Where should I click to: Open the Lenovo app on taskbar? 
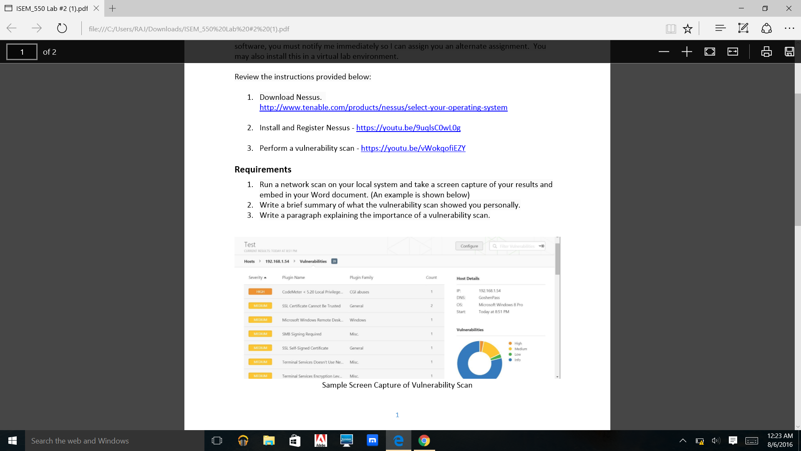(x=347, y=441)
